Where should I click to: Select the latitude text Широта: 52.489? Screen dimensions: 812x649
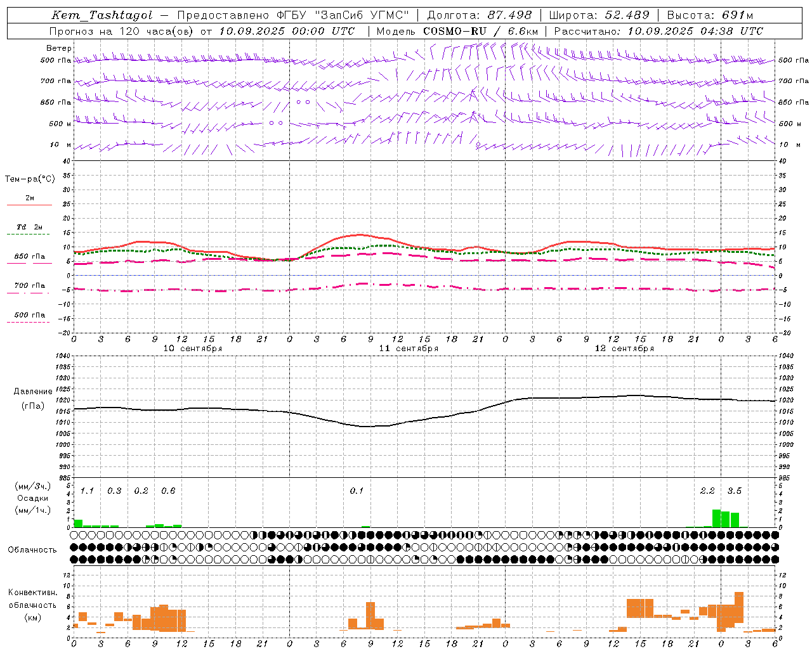coord(599,15)
